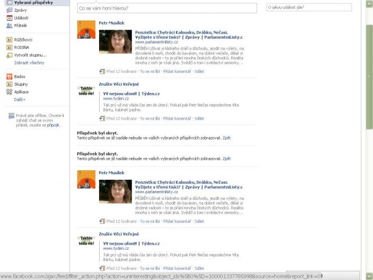Click Přidat komentář on bottom Petr Musílek post
Screen dimensions: 373x280
[x=177, y=221]
